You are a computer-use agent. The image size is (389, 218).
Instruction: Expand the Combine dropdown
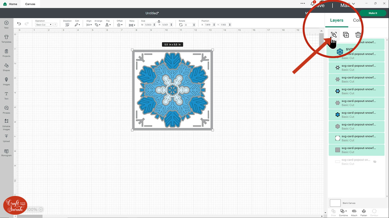point(343,212)
